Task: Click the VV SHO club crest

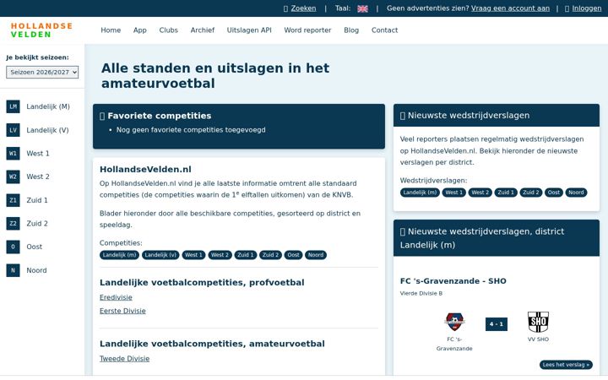Action: [538, 322]
